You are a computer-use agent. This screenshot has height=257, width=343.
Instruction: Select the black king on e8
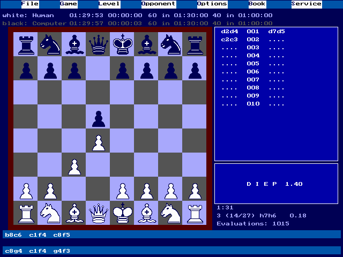[x=123, y=44]
